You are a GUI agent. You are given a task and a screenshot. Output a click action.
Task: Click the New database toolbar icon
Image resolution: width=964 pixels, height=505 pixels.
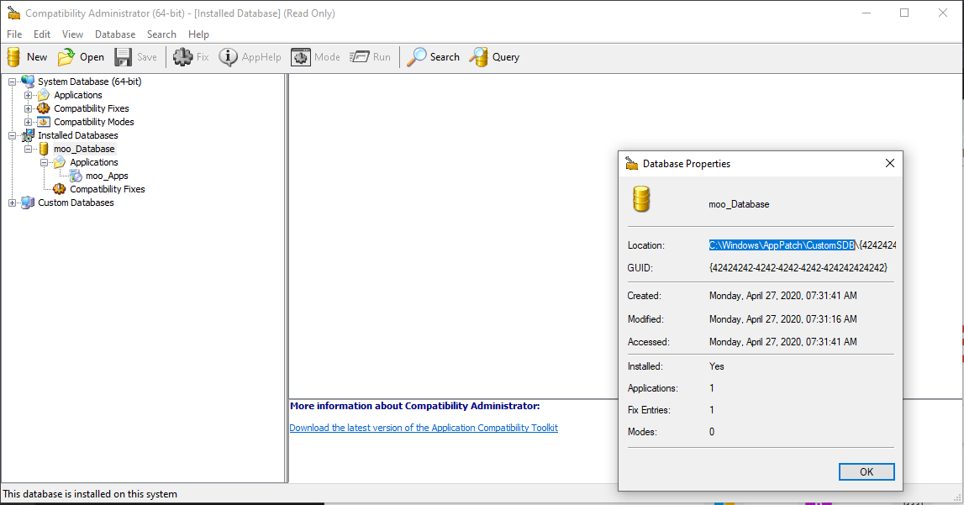tap(14, 57)
